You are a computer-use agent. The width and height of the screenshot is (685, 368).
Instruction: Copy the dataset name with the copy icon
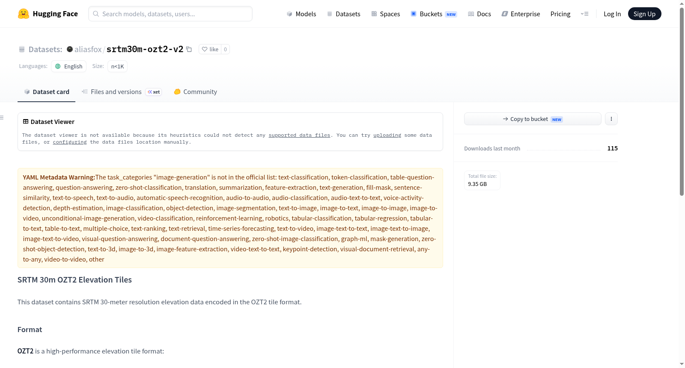click(189, 49)
